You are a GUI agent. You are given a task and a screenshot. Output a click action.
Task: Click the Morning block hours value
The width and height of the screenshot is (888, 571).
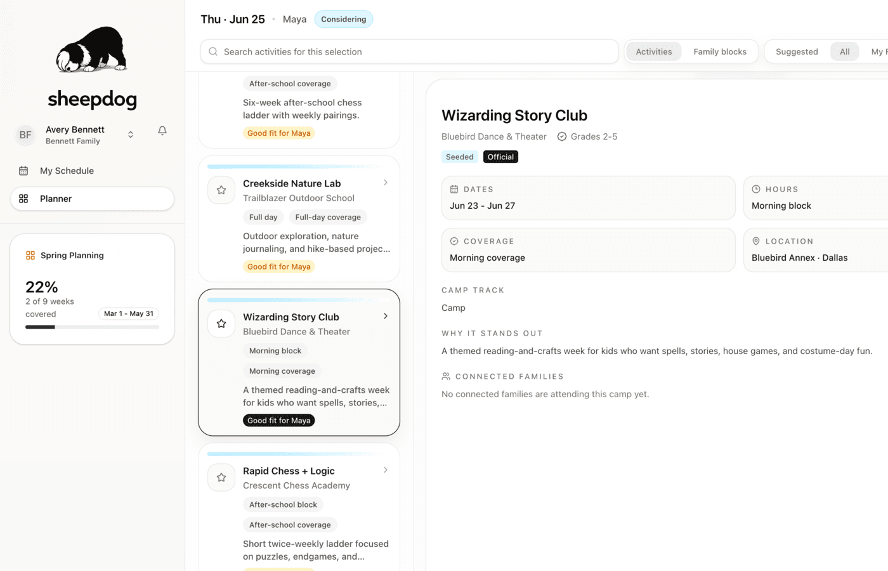click(781, 206)
